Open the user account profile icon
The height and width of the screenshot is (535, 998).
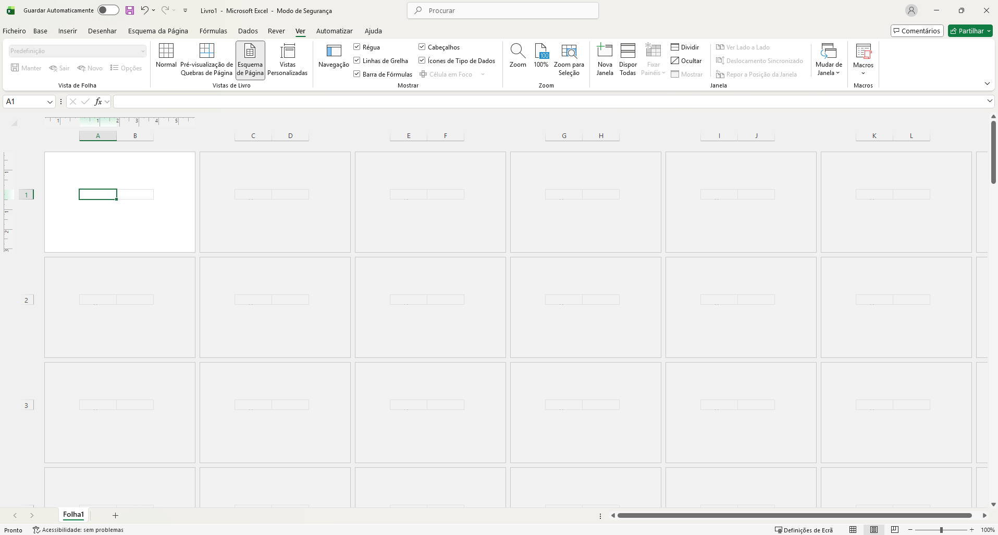(911, 10)
